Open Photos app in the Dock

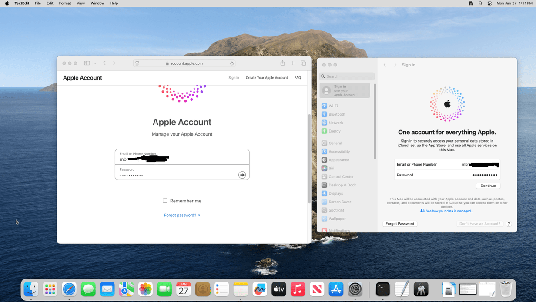point(145,289)
